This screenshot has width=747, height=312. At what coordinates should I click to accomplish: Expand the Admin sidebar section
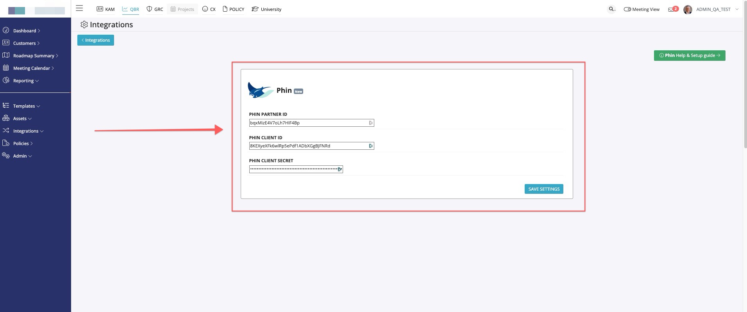(x=30, y=156)
